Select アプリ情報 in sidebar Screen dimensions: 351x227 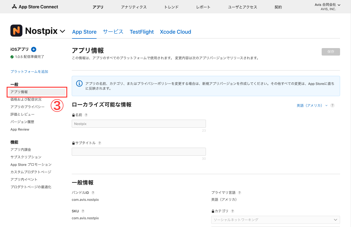37,92
